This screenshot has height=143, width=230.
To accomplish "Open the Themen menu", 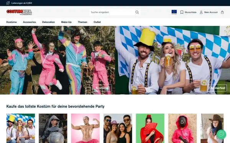I will (82, 22).
